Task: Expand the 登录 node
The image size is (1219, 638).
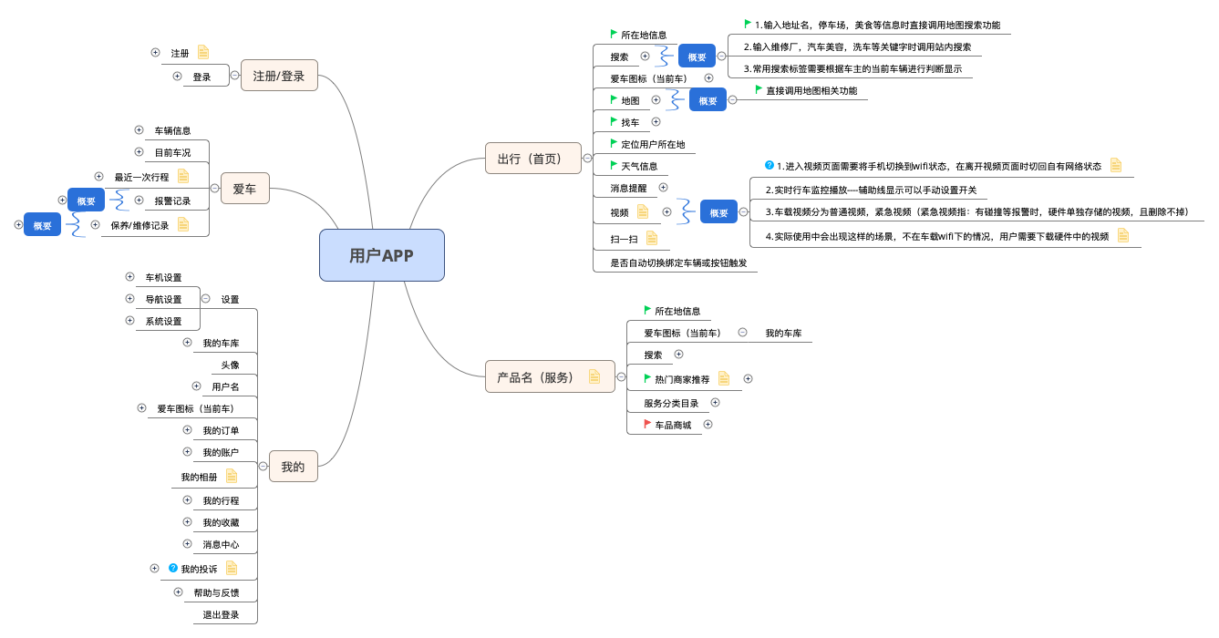Action: (x=177, y=77)
